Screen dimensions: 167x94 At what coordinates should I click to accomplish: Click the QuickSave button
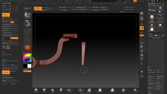tap(120, 1)
